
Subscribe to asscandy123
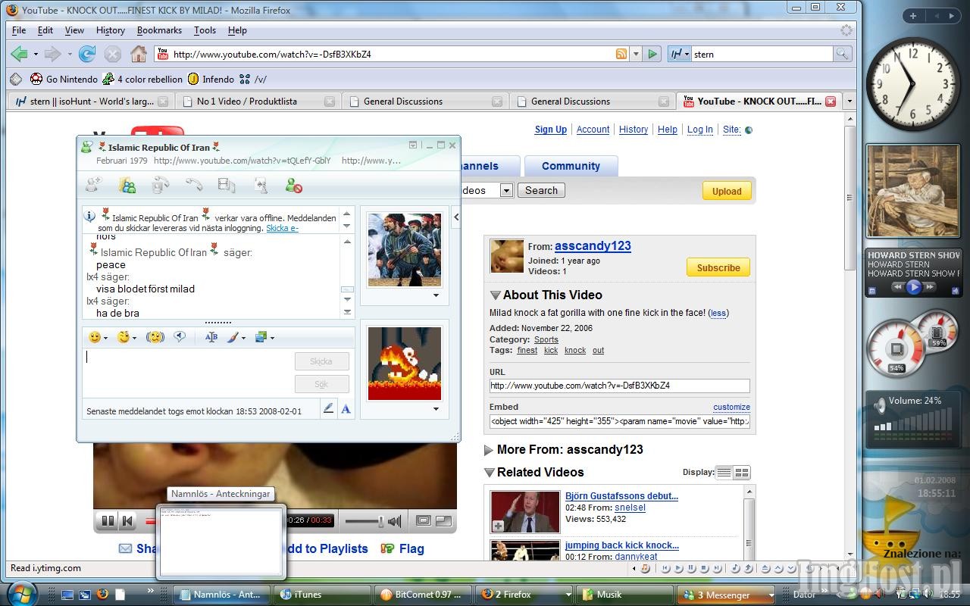click(x=718, y=267)
